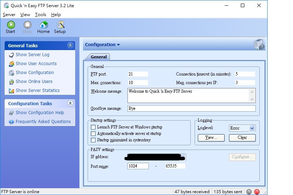Click the Show Server Log notebook icon
Screen dimensions: 293x195
pyautogui.click(x=11, y=55)
